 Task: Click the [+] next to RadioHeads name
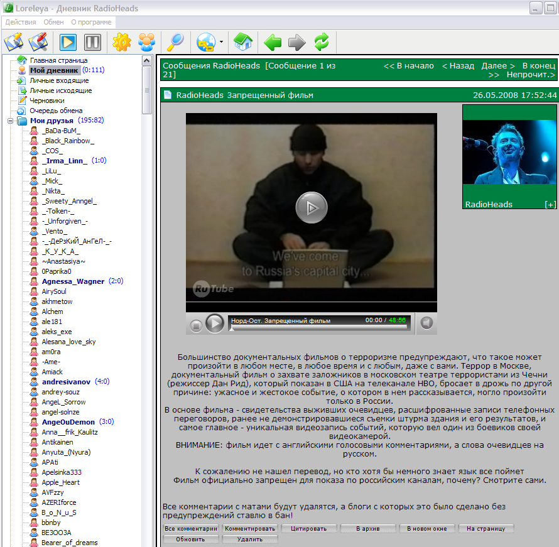pyautogui.click(x=550, y=204)
